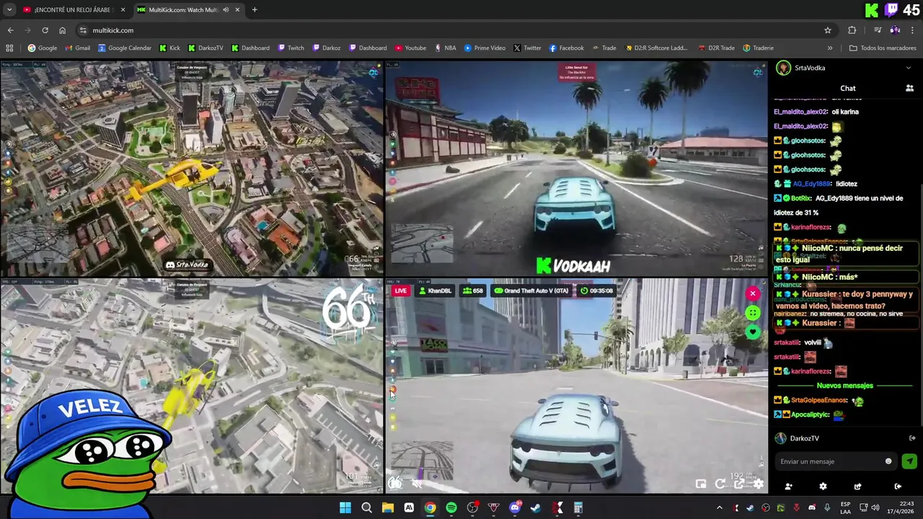
Task: Open Steam from the taskbar
Action: click(536, 507)
